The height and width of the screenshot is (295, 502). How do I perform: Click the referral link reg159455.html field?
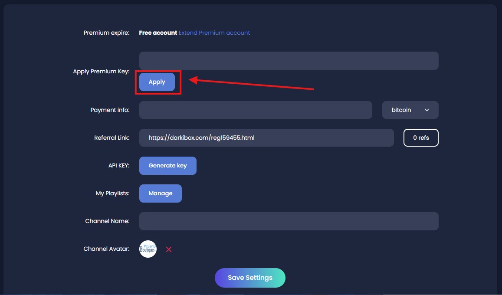point(266,138)
